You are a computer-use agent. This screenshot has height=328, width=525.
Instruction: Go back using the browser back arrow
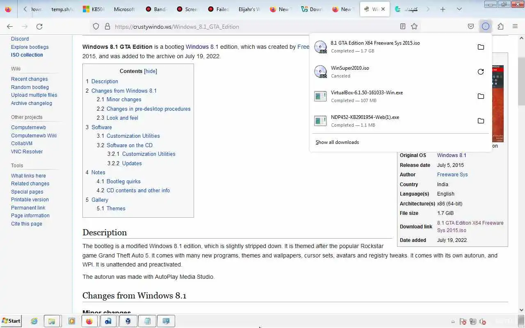[10, 26]
